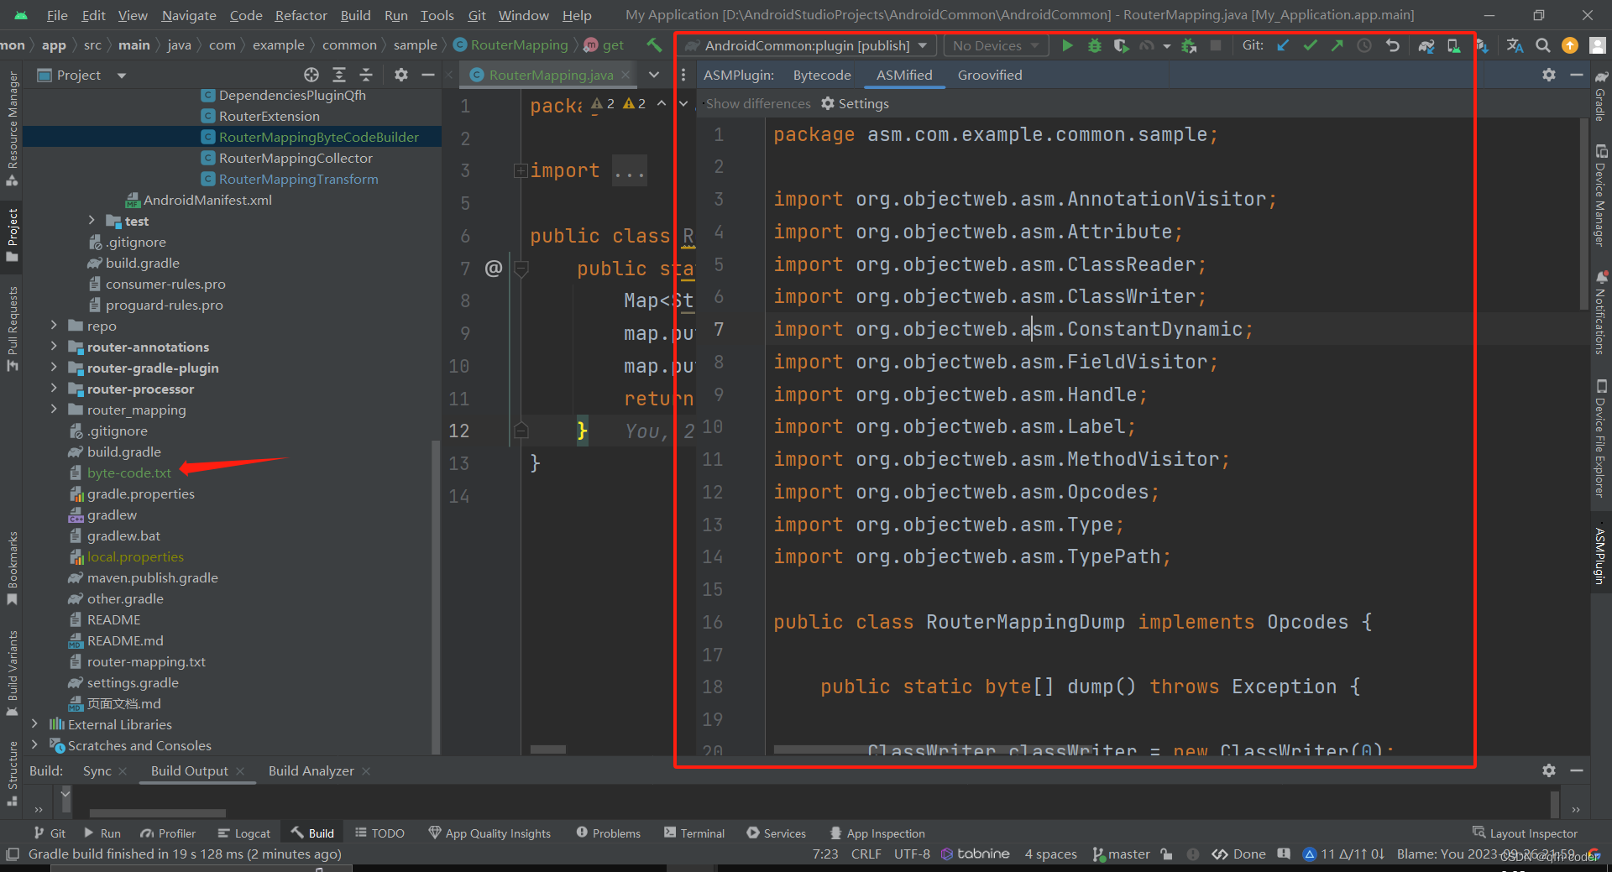1612x872 pixels.
Task: Click the Git Commit green checkmark
Action: coord(1310,45)
